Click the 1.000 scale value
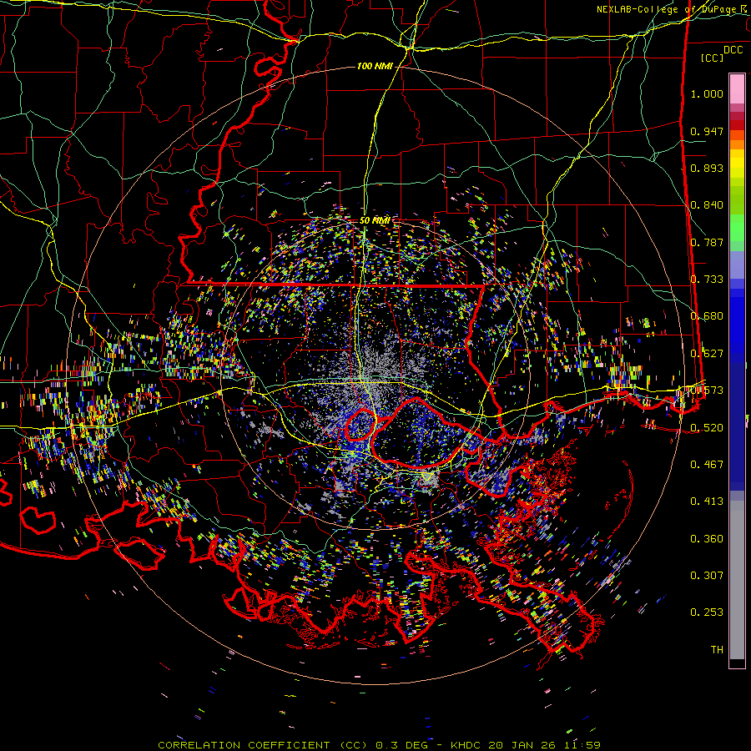 click(x=707, y=93)
